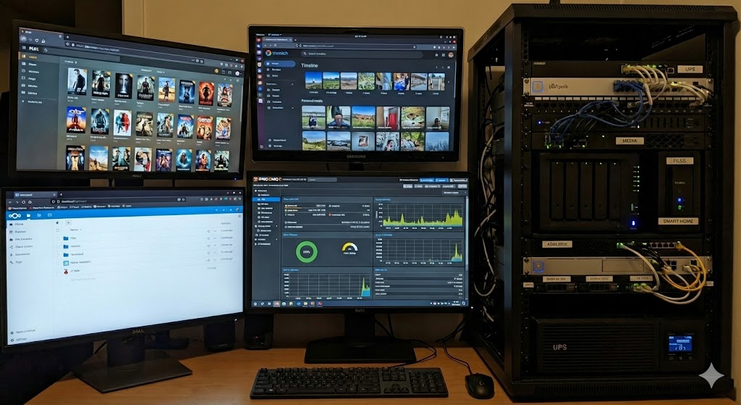Close the Immich browser tab
Image resolution: width=741 pixels, height=405 pixels.
[x=290, y=40]
